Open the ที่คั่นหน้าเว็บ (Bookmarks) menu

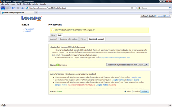pos(26,4)
